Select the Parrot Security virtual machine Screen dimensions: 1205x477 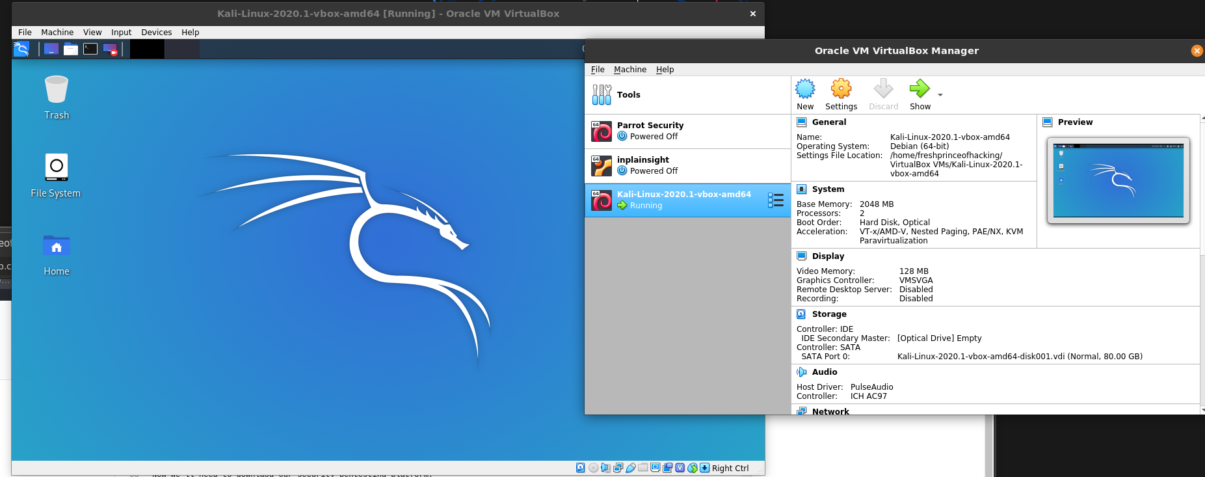687,131
